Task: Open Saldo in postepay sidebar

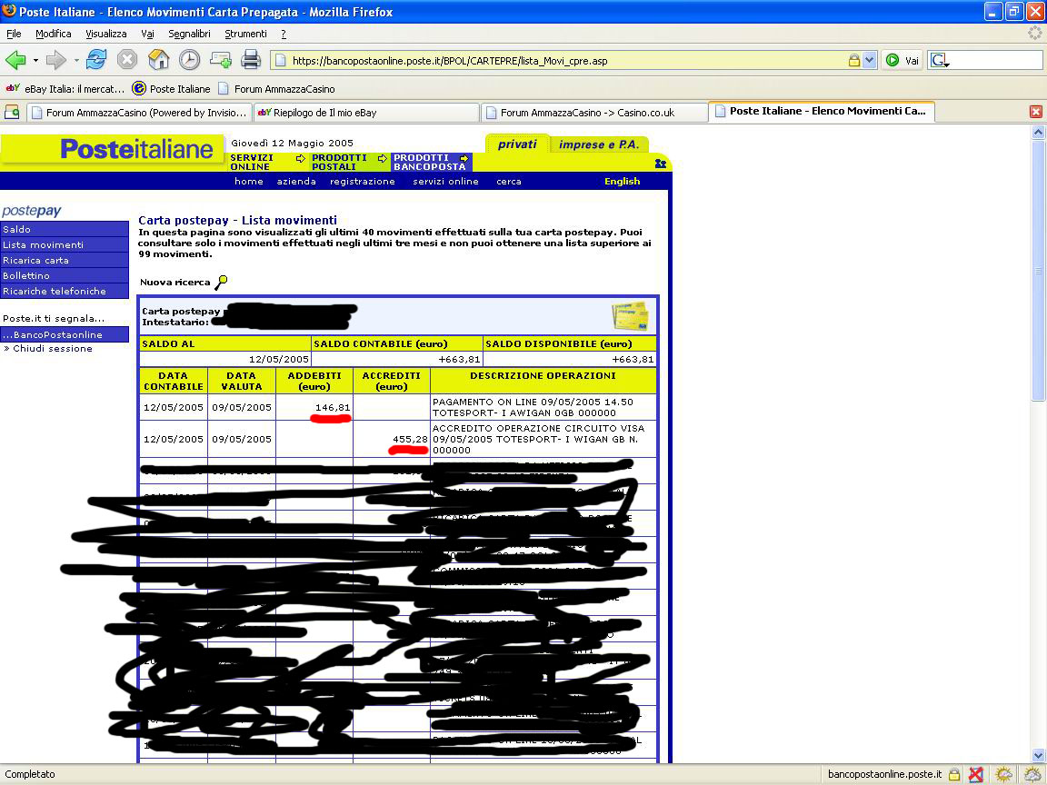Action: pos(65,229)
